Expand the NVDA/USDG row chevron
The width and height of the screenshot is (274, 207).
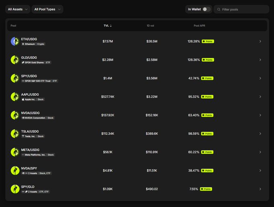tap(260, 115)
